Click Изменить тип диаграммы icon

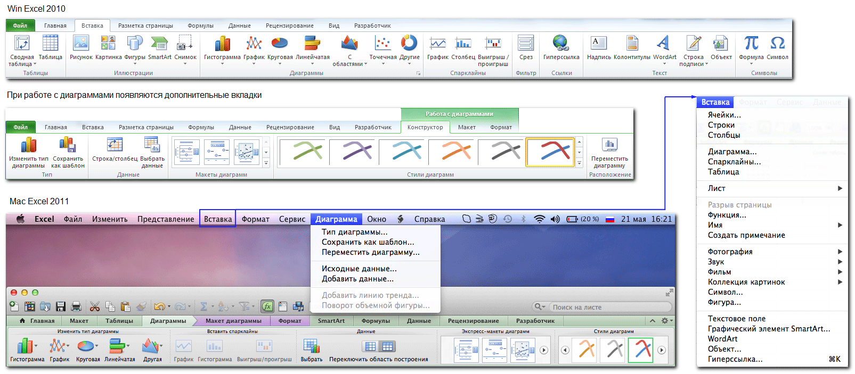[x=28, y=145]
